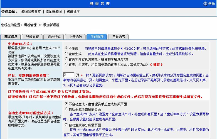Viewport: 217px width, 139px height.
Task: Open the 频道排序 navigation link
Action: 73,12
